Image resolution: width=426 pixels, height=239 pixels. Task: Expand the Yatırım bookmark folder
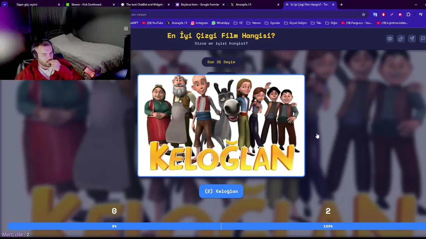254,23
